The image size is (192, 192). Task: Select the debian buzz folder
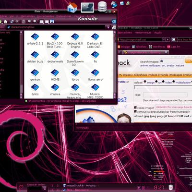[35, 57]
